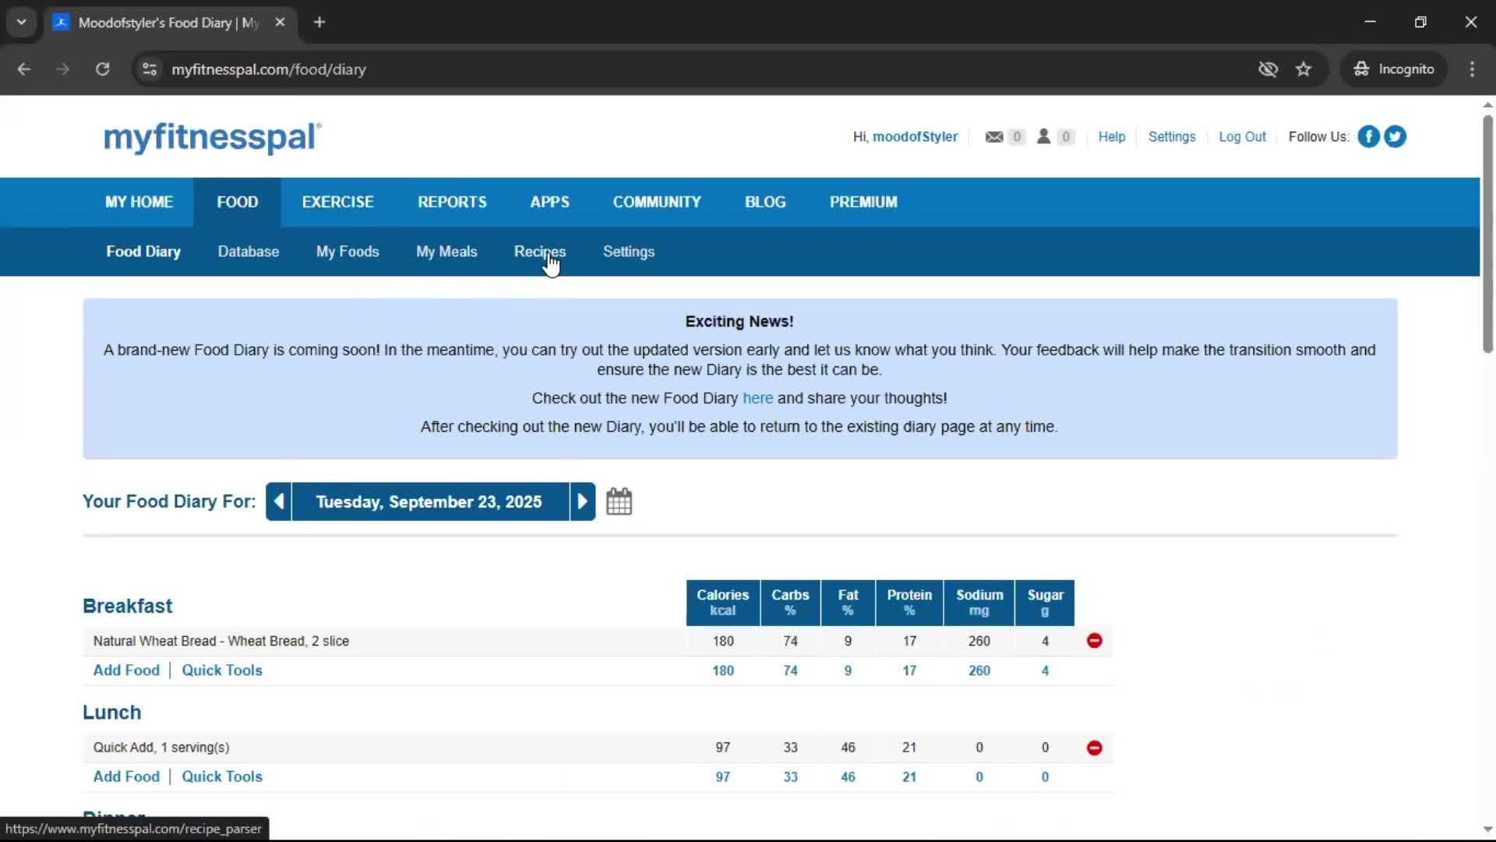
Task: Click the Incognito indicator
Action: tap(1394, 69)
